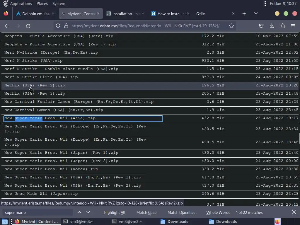This screenshot has height=225, width=300.
Task: Close the Installation - pip tab
Action: pos(143,13)
